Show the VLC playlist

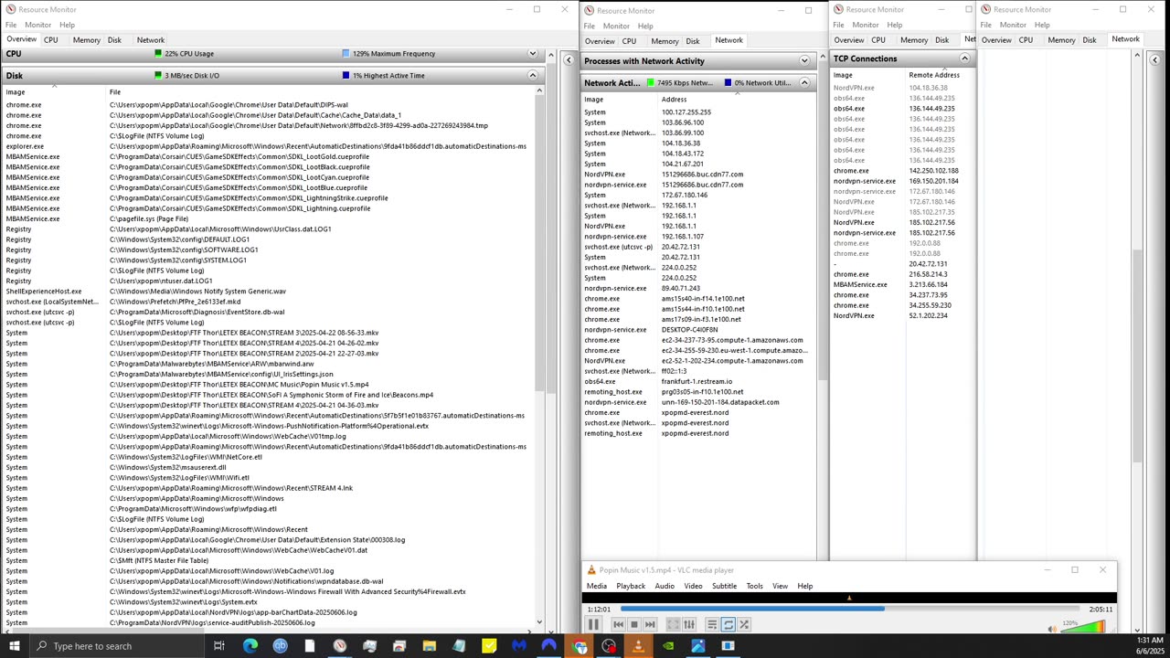pos(712,624)
